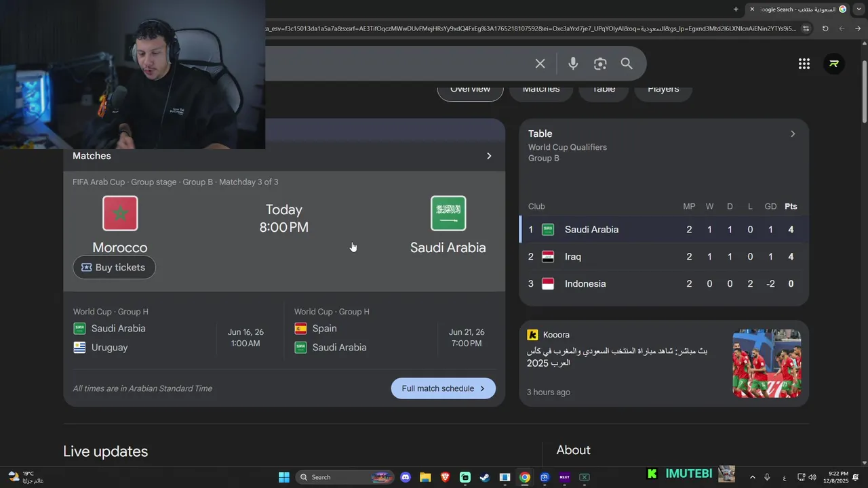
Task: Click the magnifying glass search icon
Action: pyautogui.click(x=627, y=64)
